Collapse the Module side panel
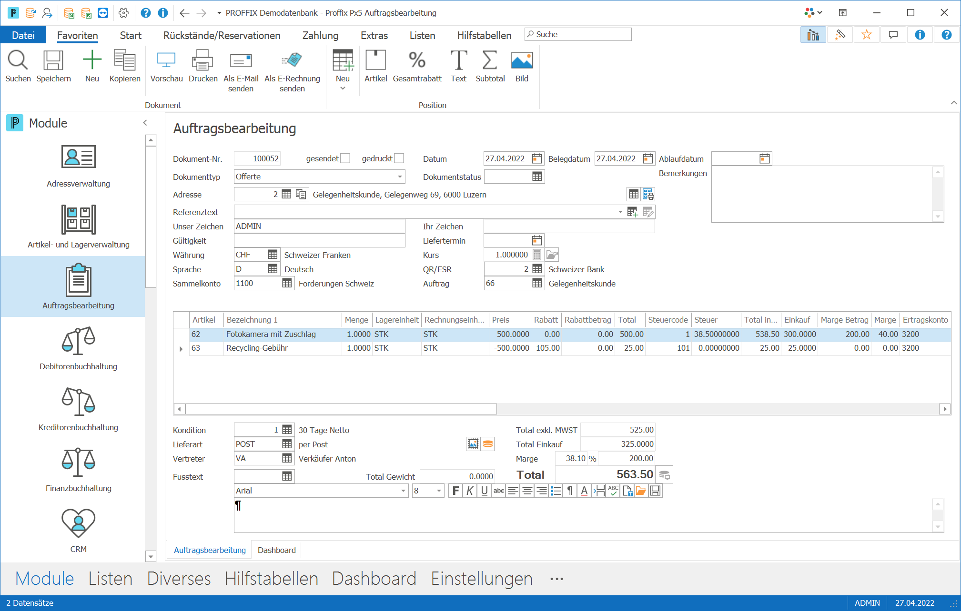 point(145,123)
